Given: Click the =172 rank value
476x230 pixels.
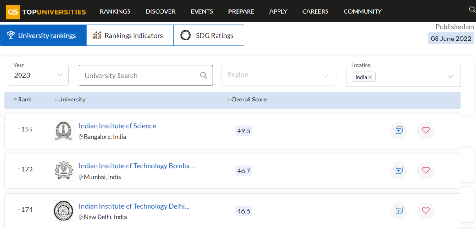Looking at the screenshot, I should click(x=25, y=170).
